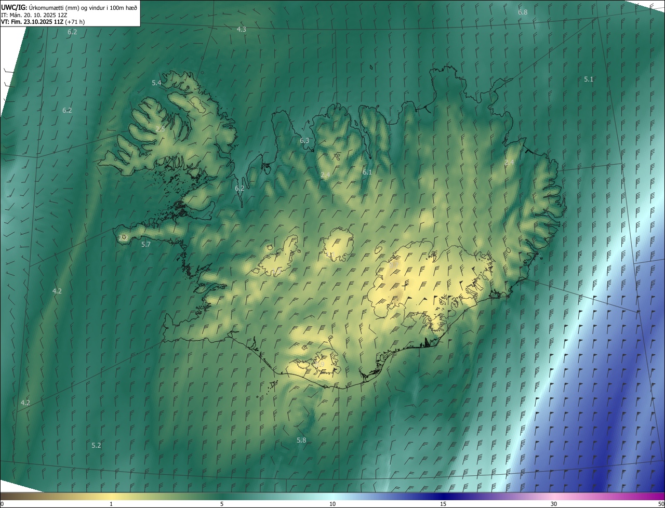
Task: Click the 5.2 value label
Action: pos(96,446)
